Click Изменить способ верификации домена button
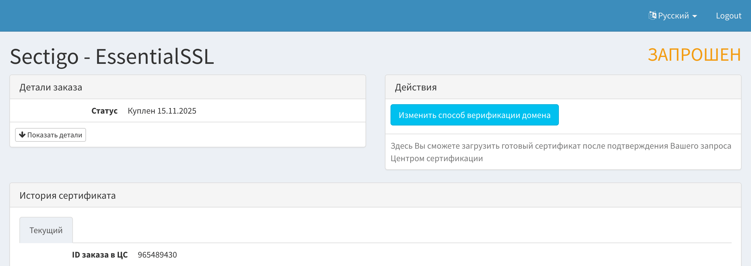The height and width of the screenshot is (266, 751). tap(474, 115)
